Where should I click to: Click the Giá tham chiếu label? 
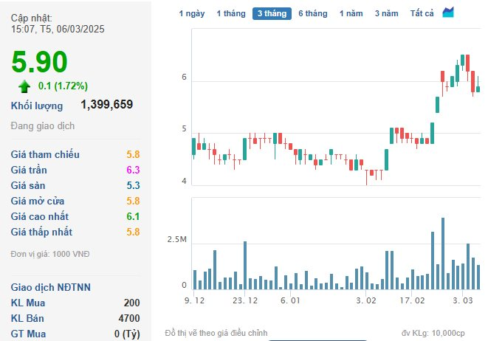tap(45, 154)
